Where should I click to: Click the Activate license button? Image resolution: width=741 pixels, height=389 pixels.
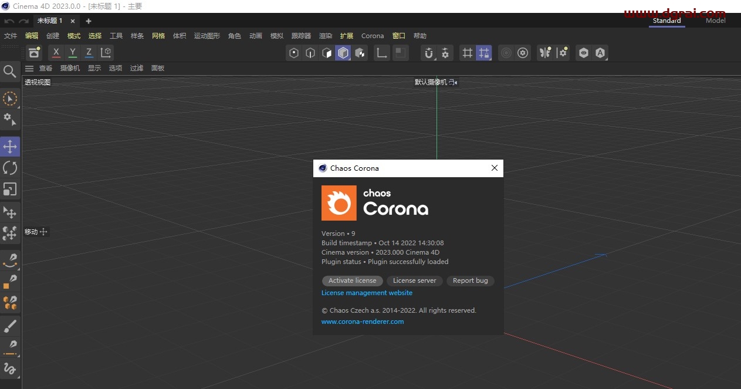[352, 280]
